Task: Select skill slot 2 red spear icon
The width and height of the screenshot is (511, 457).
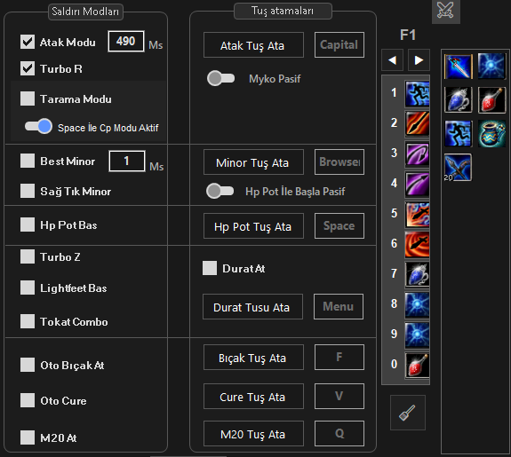Action: 417,123
